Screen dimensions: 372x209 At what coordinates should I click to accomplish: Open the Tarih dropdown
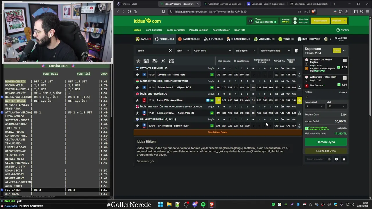[183, 51]
